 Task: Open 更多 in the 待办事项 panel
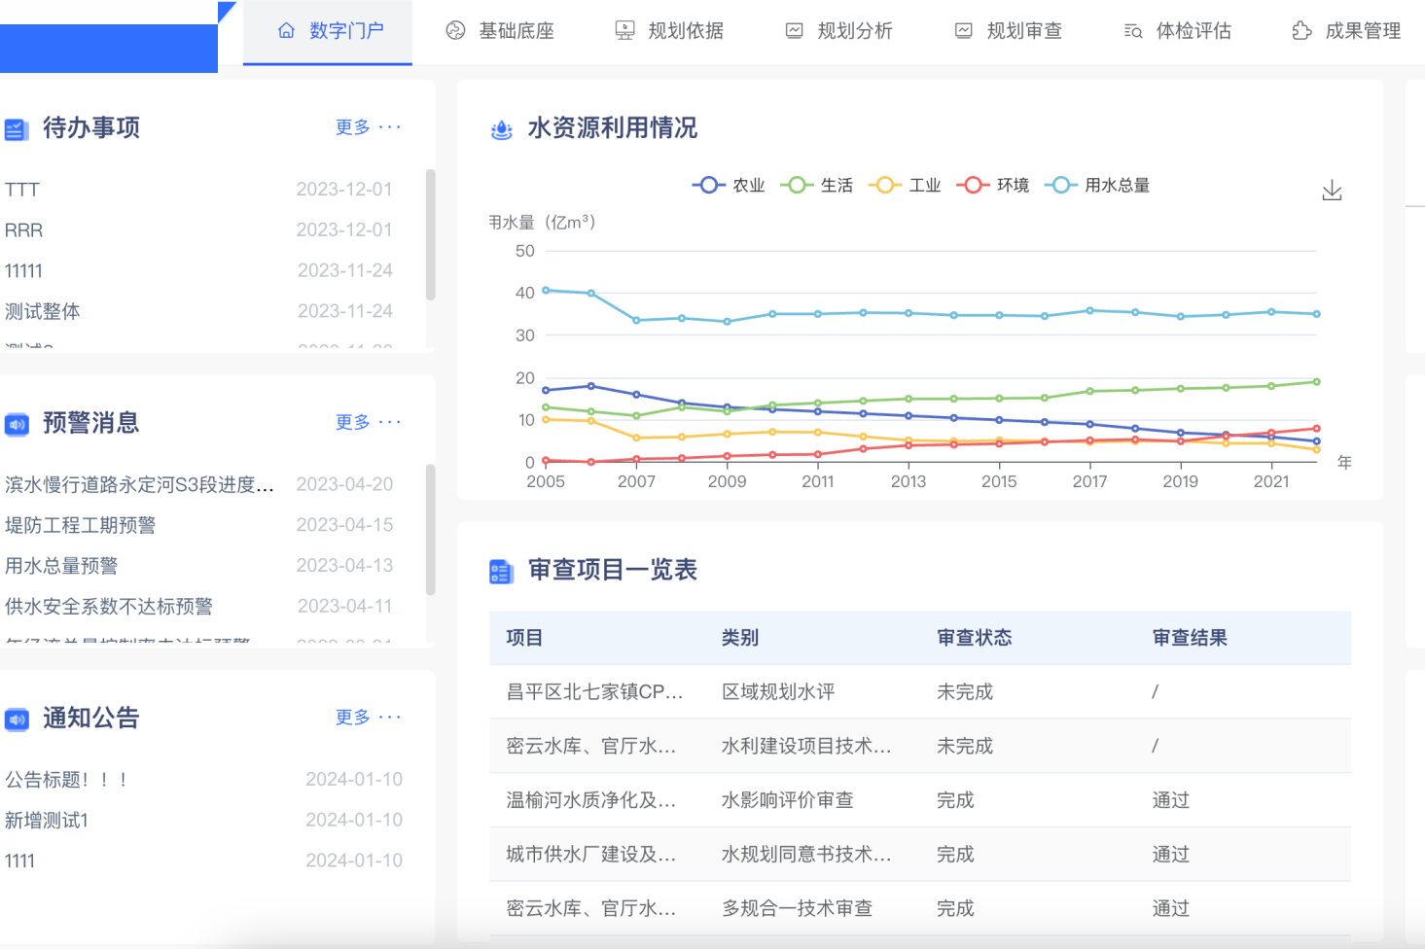tap(368, 127)
